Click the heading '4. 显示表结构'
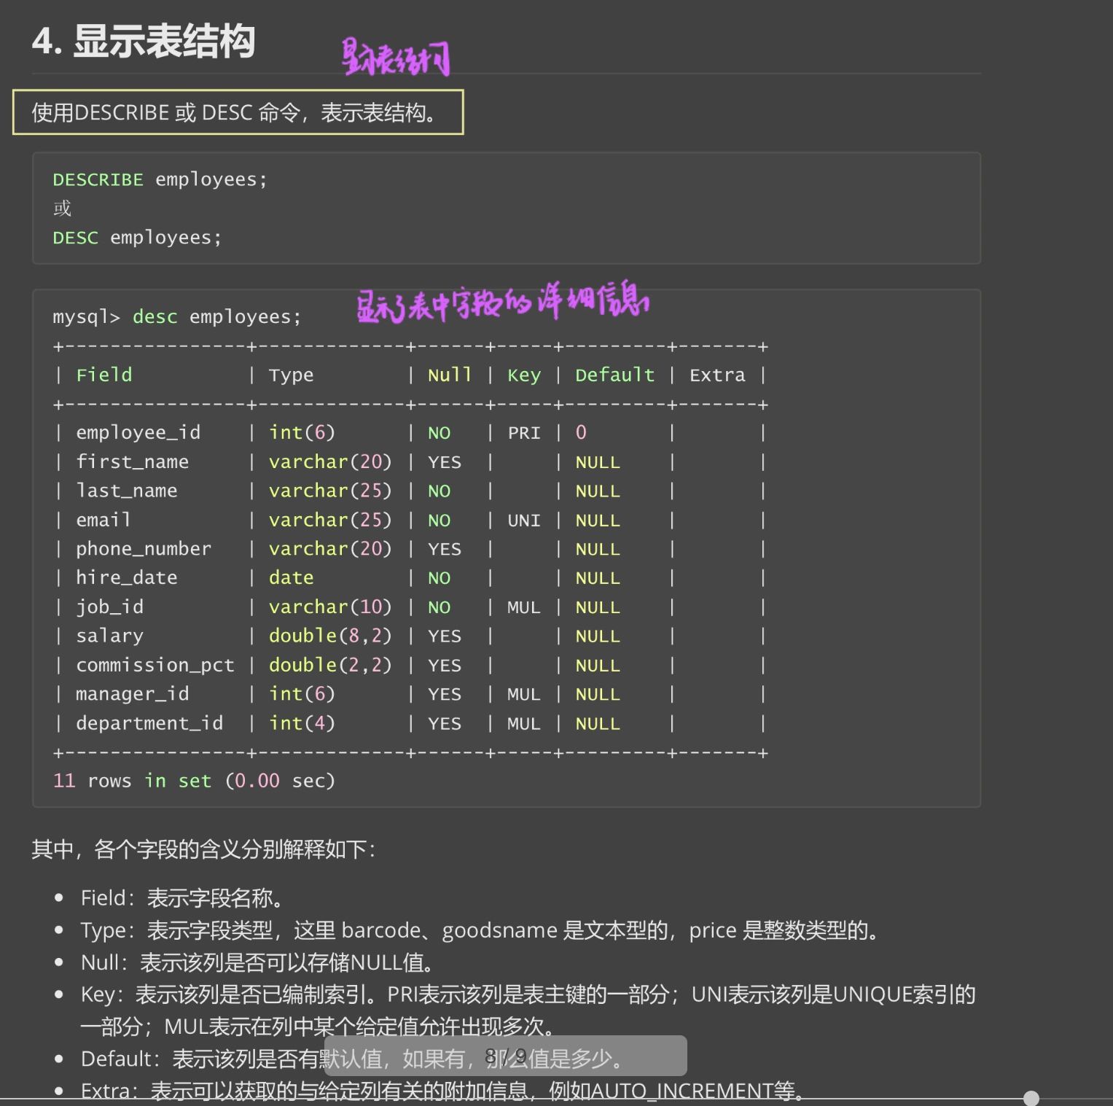 [144, 41]
